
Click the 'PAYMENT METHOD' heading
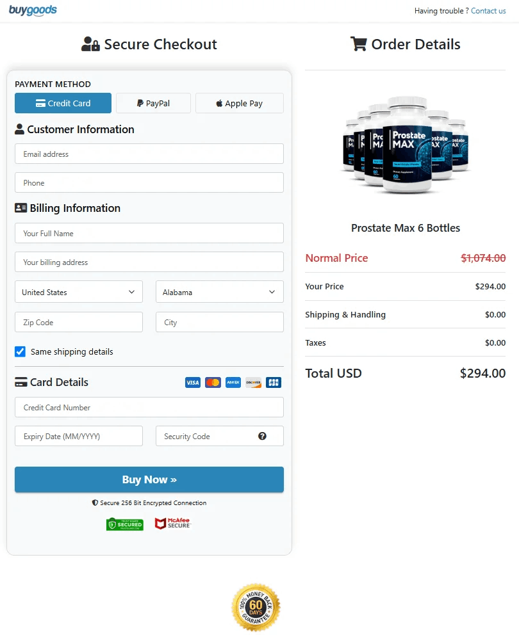point(53,84)
